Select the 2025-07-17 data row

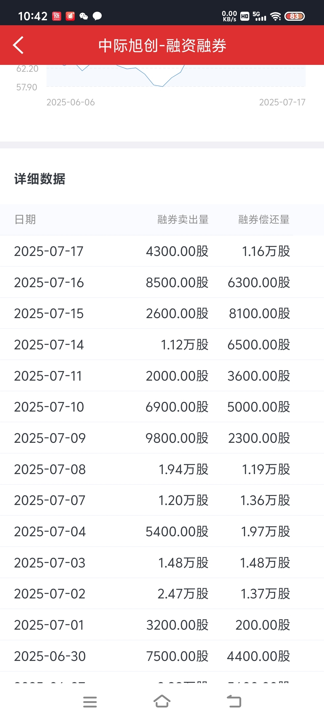[162, 251]
